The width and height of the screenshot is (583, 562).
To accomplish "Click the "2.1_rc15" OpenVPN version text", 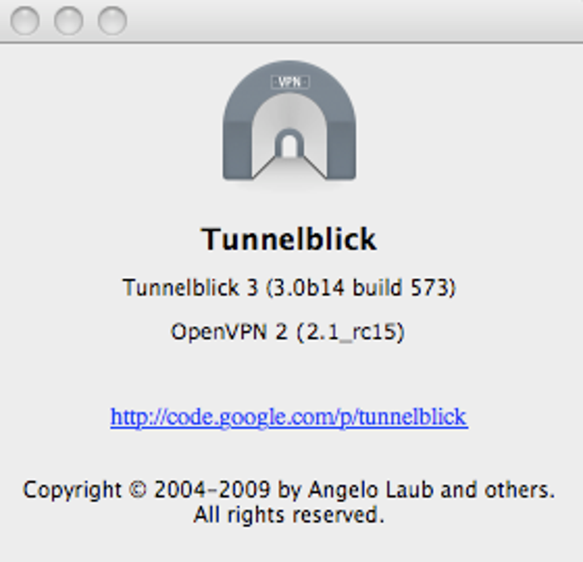I will (350, 331).
